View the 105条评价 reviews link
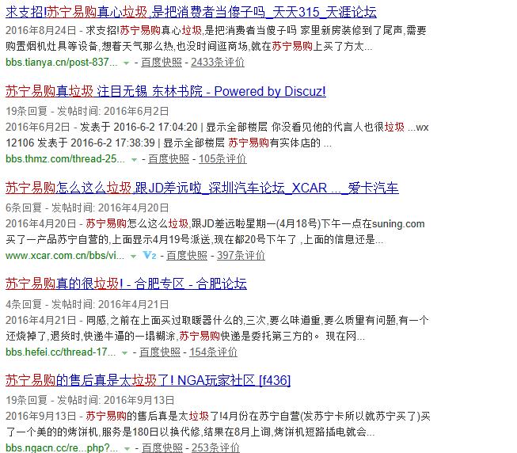Viewport: 517px width, 453px height. tap(222, 159)
